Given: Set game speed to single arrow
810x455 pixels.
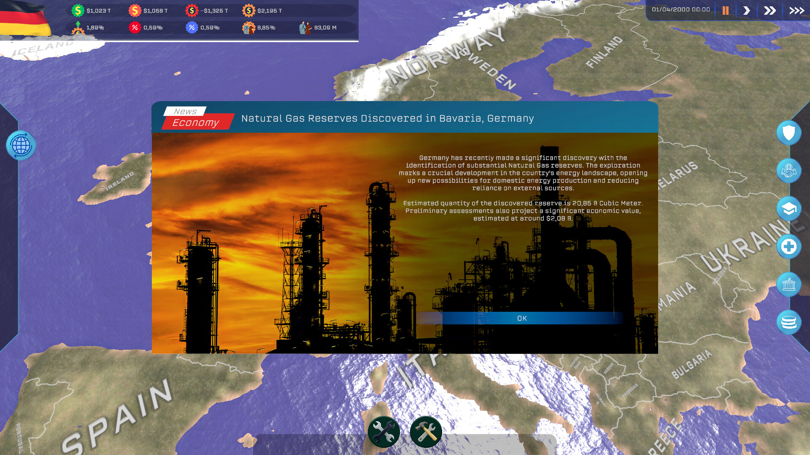Looking at the screenshot, I should tap(746, 11).
